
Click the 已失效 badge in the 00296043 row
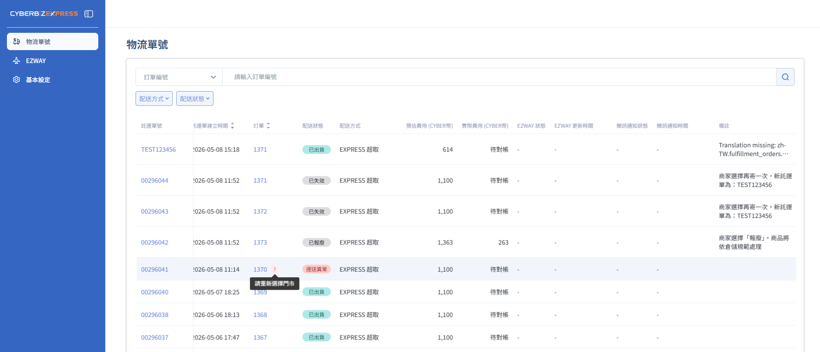[x=316, y=212]
